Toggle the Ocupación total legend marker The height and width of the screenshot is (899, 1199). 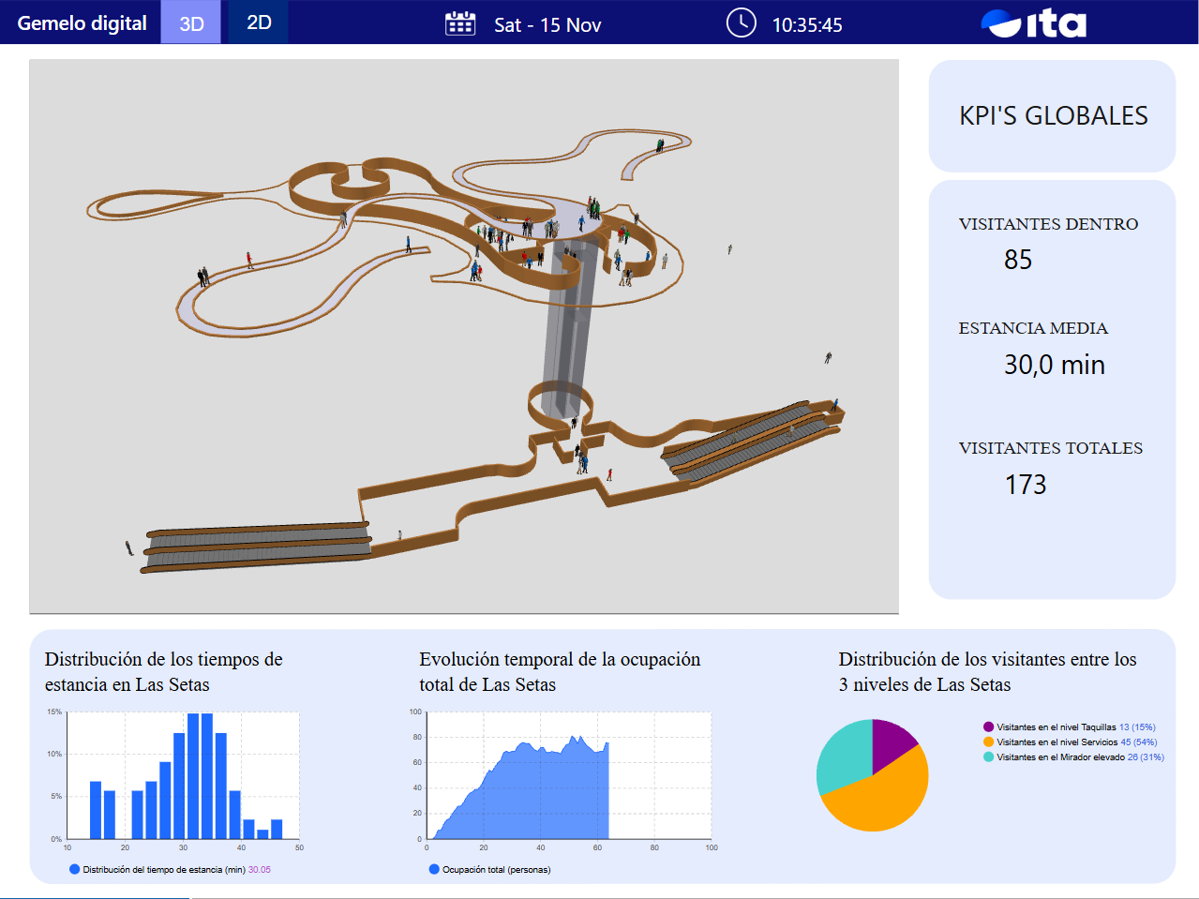click(434, 870)
